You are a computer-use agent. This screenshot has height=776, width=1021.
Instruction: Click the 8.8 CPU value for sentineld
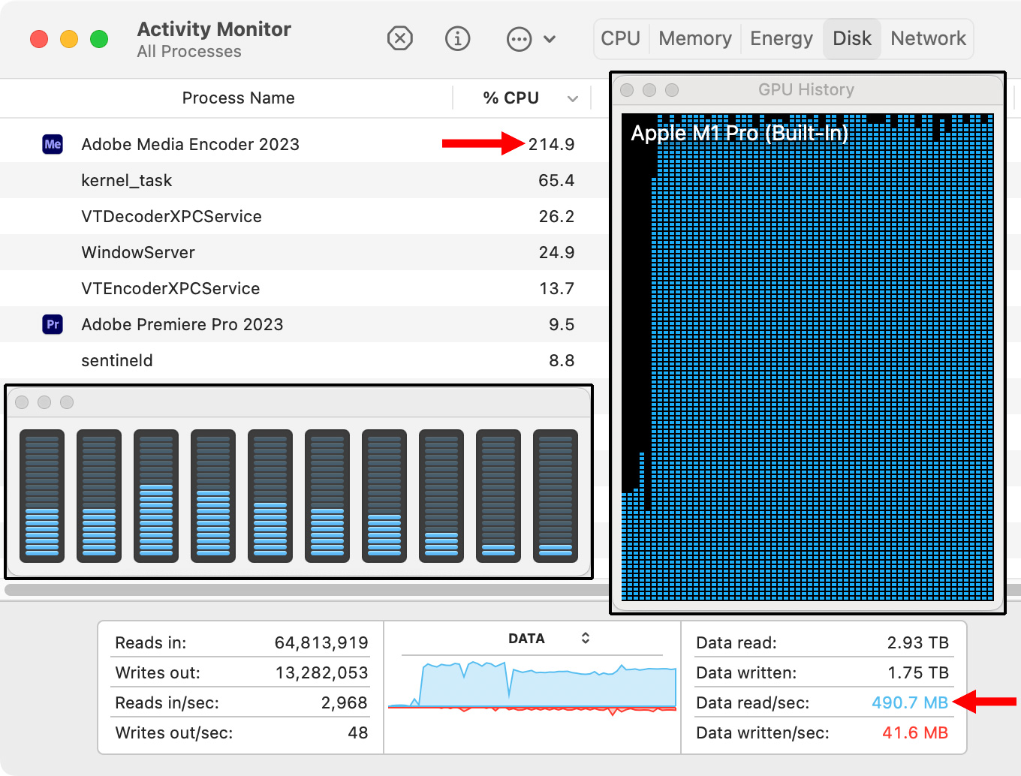562,360
